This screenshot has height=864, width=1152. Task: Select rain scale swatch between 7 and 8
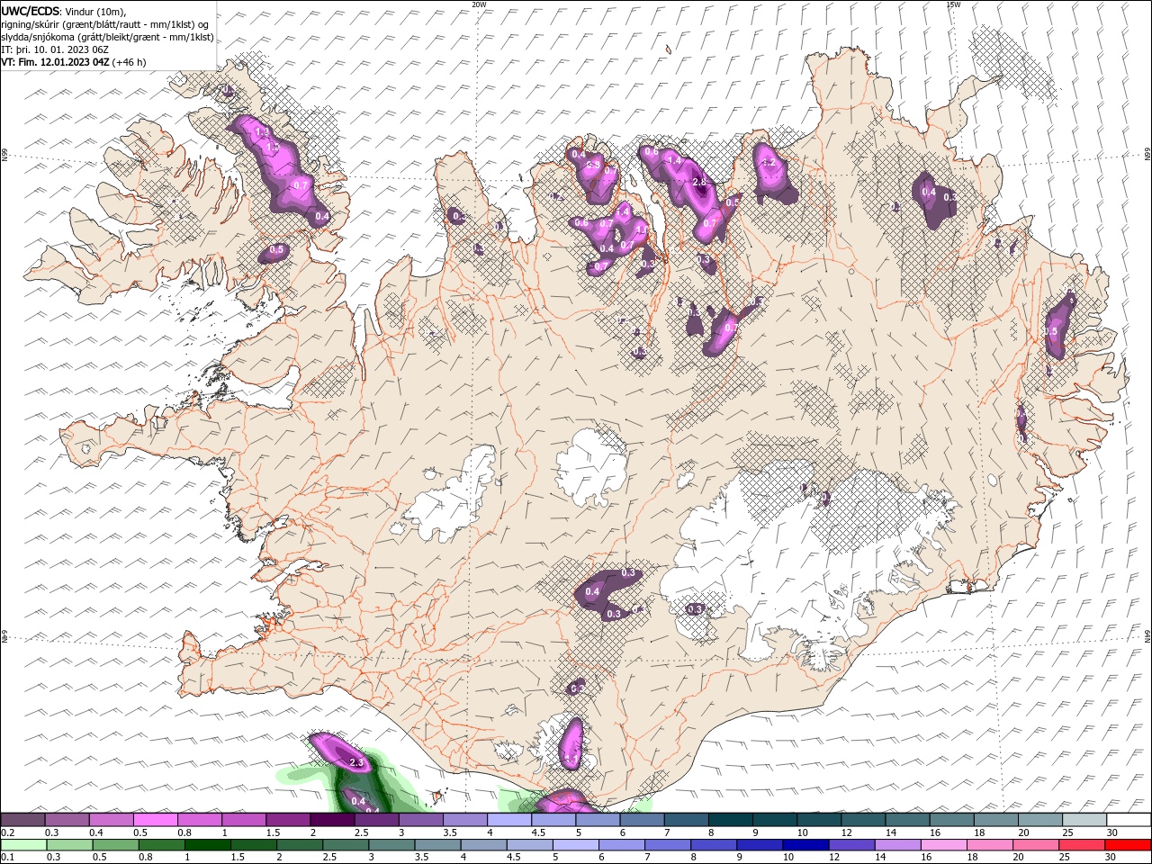(668, 845)
